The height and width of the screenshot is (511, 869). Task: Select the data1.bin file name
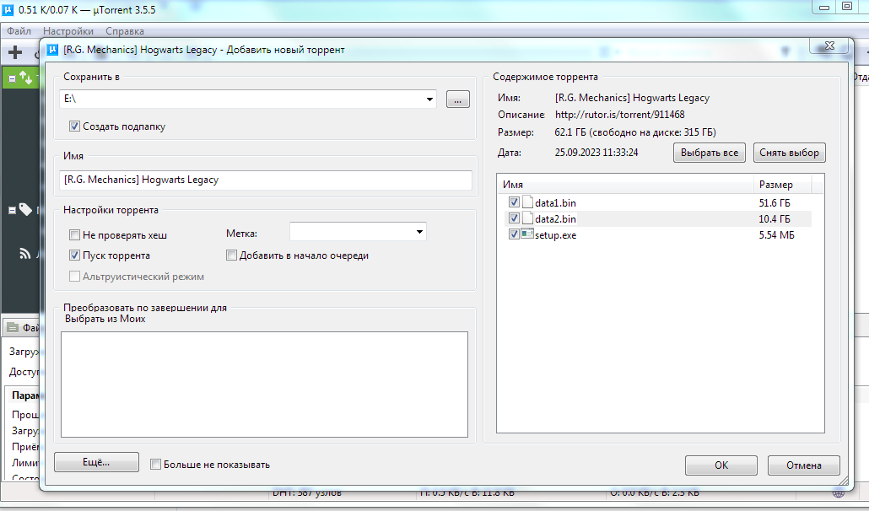coord(555,202)
